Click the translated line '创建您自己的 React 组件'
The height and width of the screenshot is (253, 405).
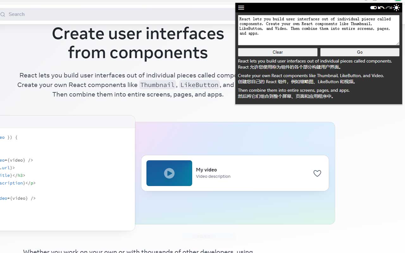click(x=297, y=82)
